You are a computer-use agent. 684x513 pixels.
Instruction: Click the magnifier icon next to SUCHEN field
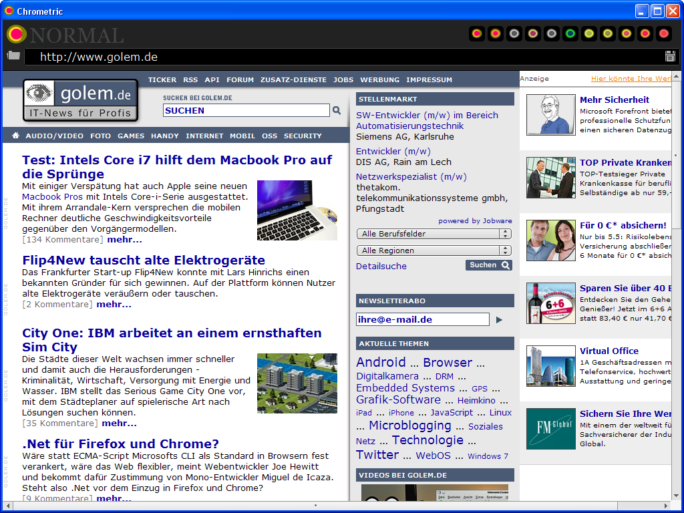coord(337,110)
